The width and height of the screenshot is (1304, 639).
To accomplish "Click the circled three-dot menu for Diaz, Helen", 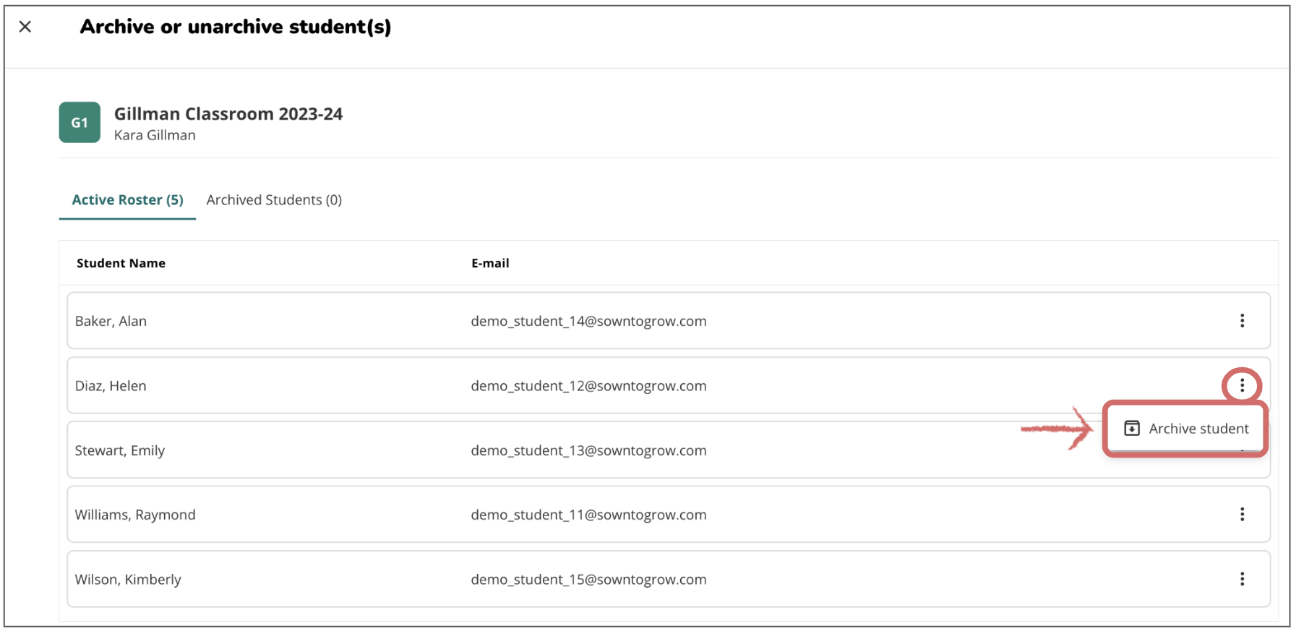I will [1242, 385].
